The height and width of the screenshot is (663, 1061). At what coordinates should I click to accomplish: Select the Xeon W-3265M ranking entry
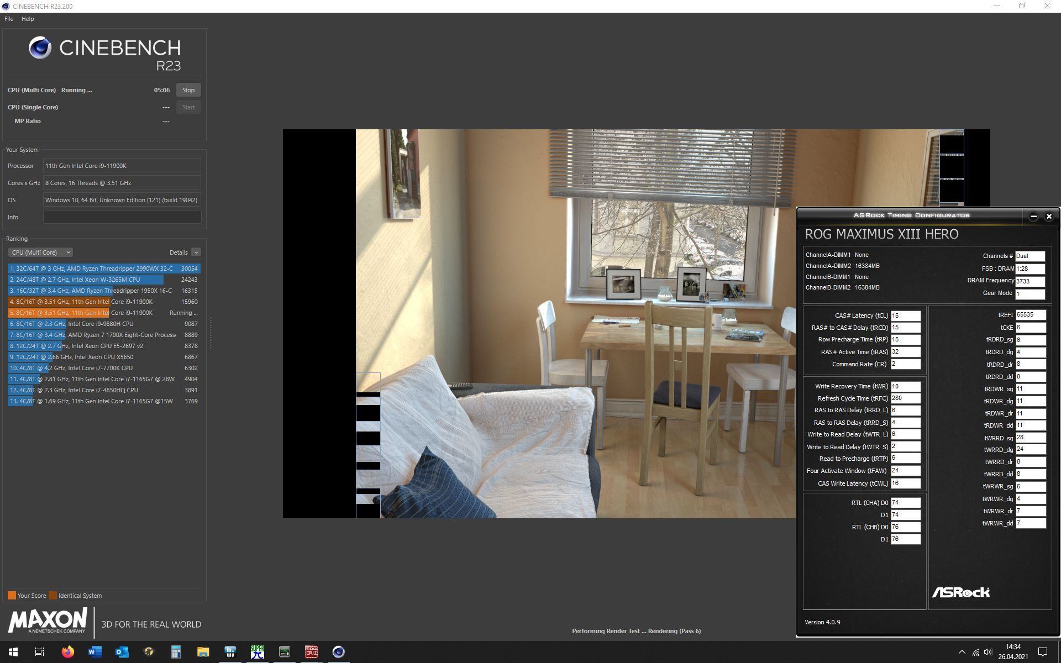104,280
